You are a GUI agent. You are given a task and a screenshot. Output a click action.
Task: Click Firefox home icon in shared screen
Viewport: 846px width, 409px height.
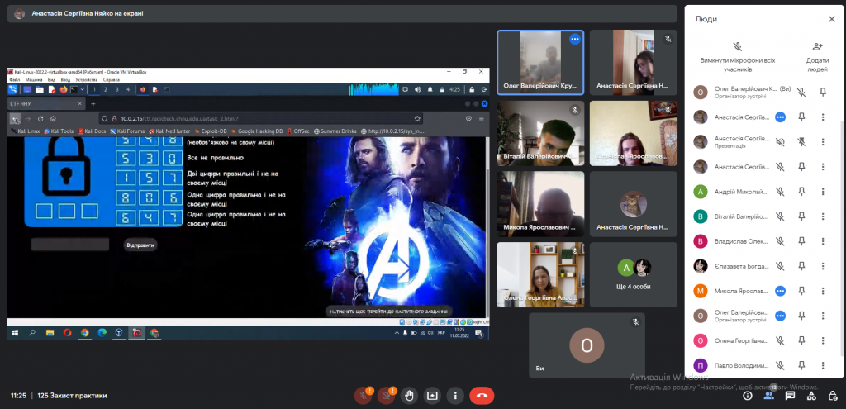(x=53, y=119)
